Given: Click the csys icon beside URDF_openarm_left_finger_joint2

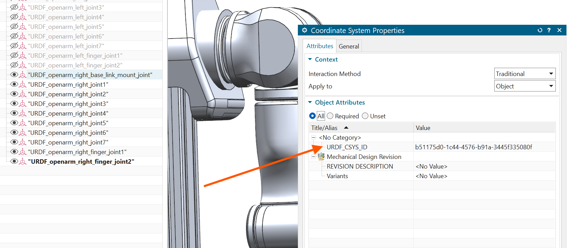Looking at the screenshot, I should click(23, 65).
